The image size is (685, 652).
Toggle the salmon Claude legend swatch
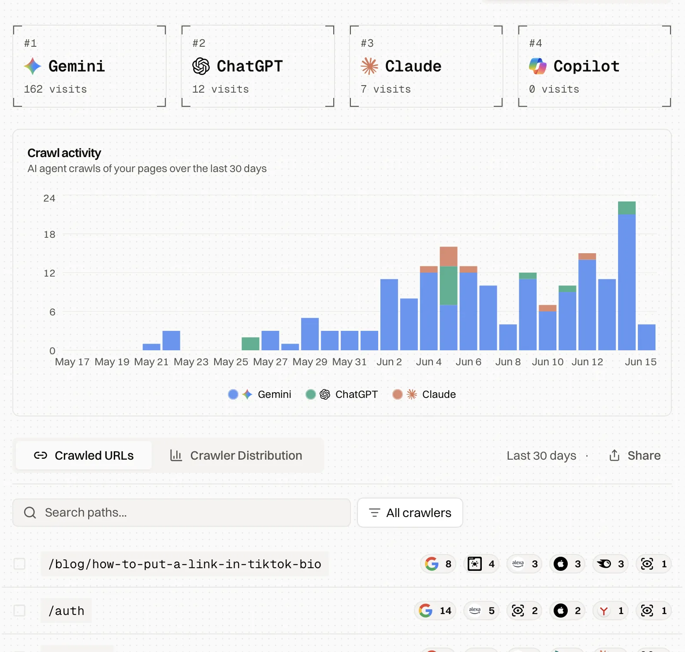click(398, 394)
